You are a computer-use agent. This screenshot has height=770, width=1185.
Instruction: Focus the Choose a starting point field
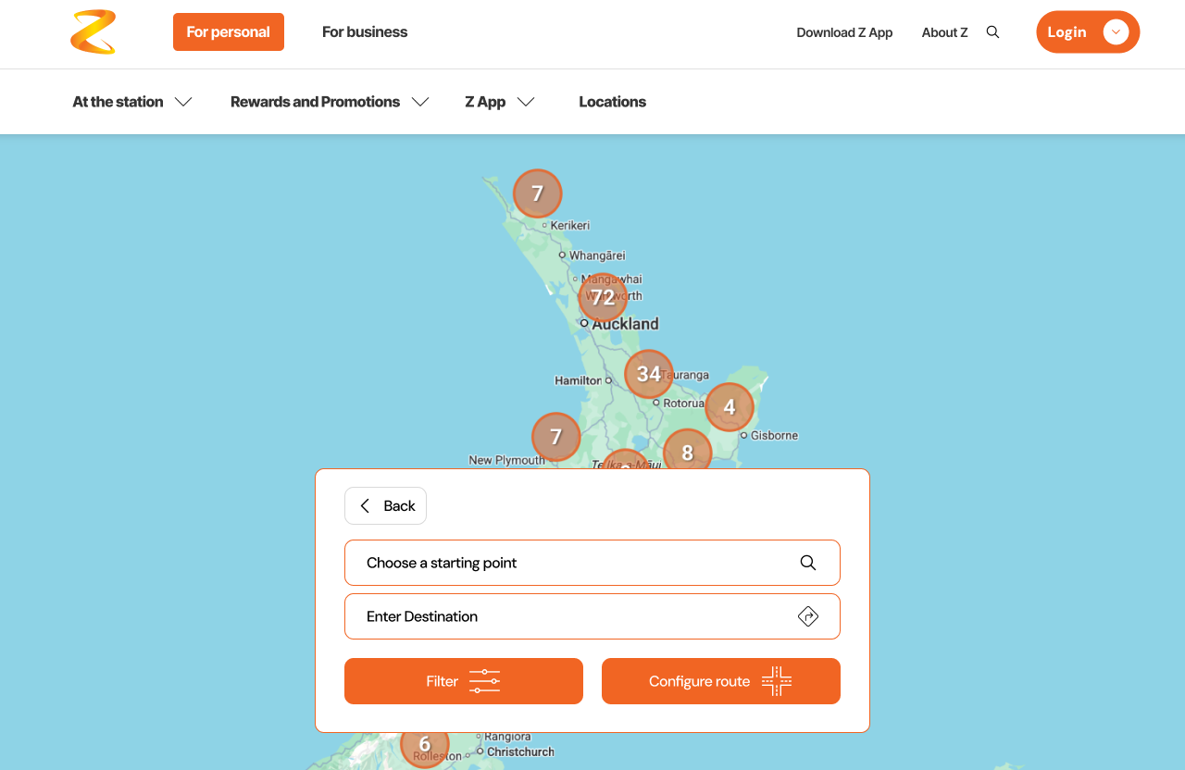(592, 563)
